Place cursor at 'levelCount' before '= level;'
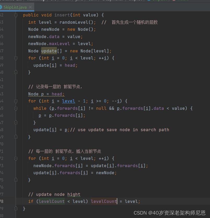This screenshot has width=210, height=218. (x=104, y=202)
